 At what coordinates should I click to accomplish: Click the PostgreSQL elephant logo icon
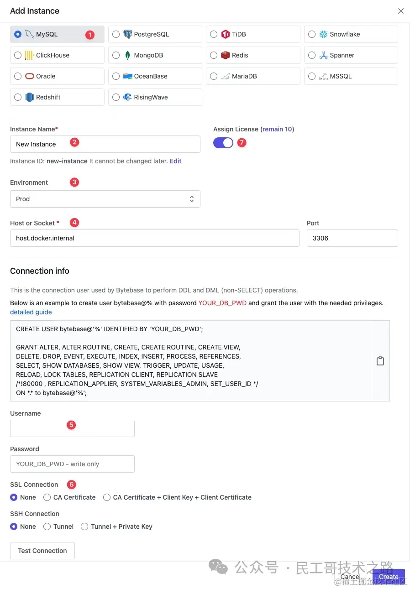pyautogui.click(x=127, y=34)
